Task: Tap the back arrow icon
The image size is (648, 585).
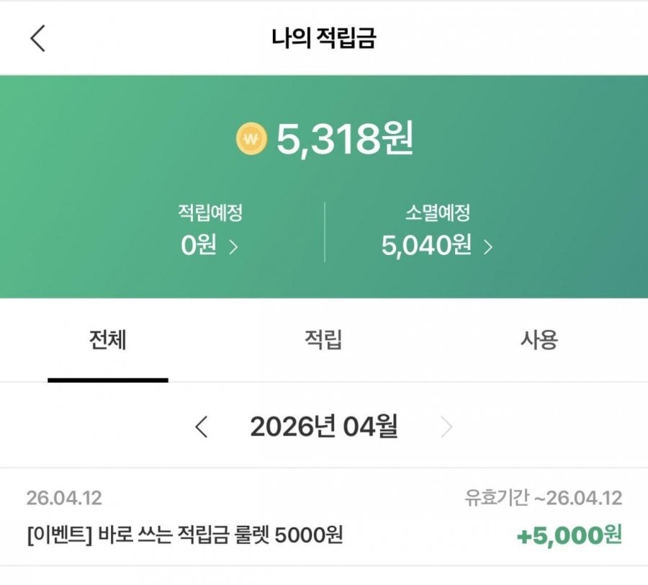Action: (38, 38)
